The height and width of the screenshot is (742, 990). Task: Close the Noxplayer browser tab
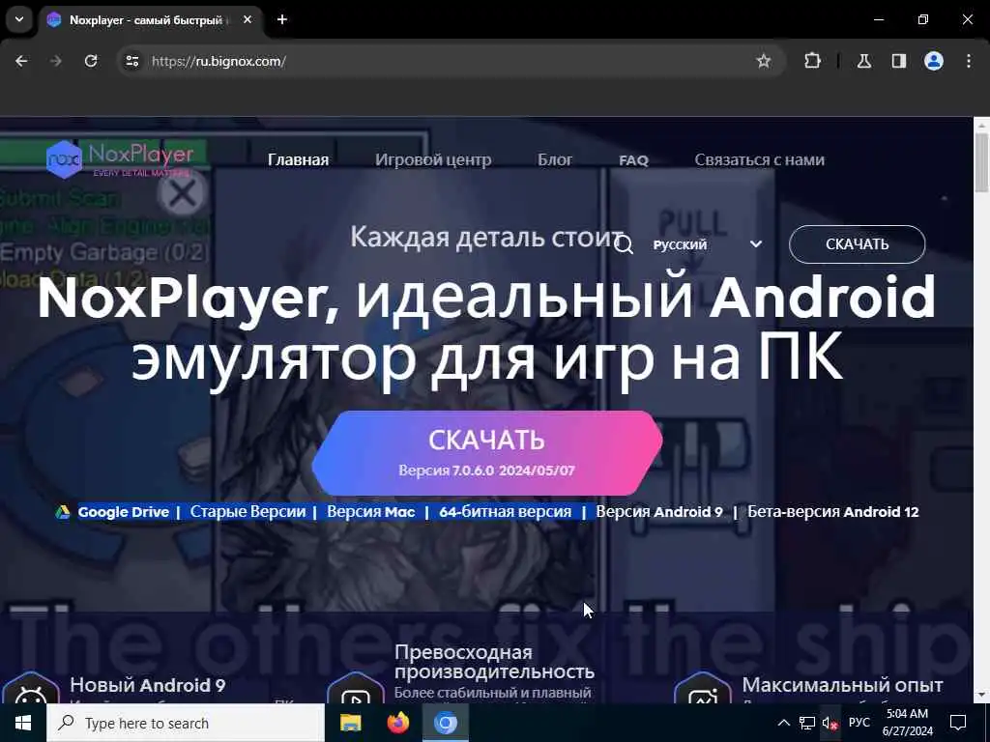pyautogui.click(x=247, y=19)
